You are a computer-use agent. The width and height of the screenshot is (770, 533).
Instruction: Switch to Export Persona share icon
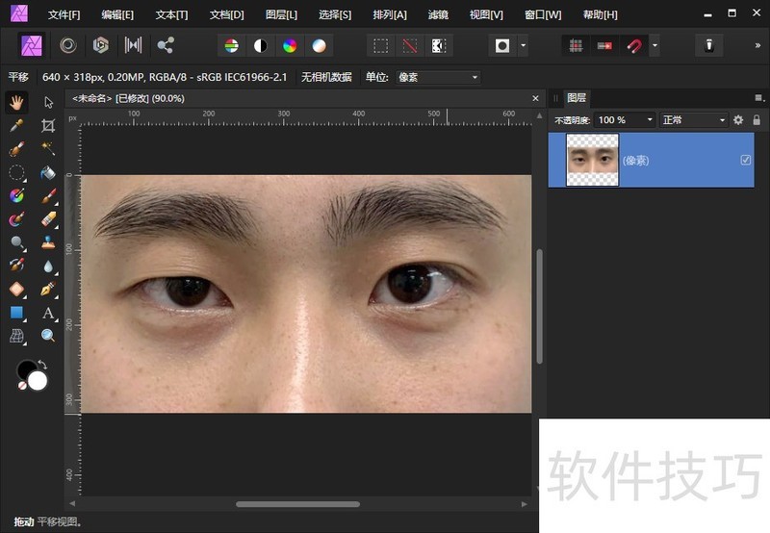[x=166, y=45]
